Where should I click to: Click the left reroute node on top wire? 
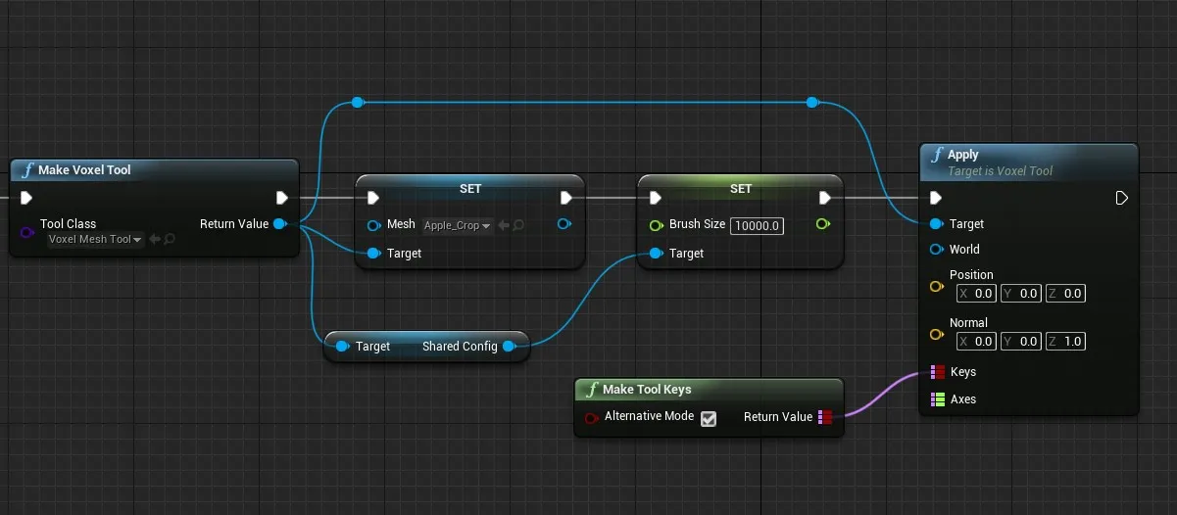(x=358, y=102)
